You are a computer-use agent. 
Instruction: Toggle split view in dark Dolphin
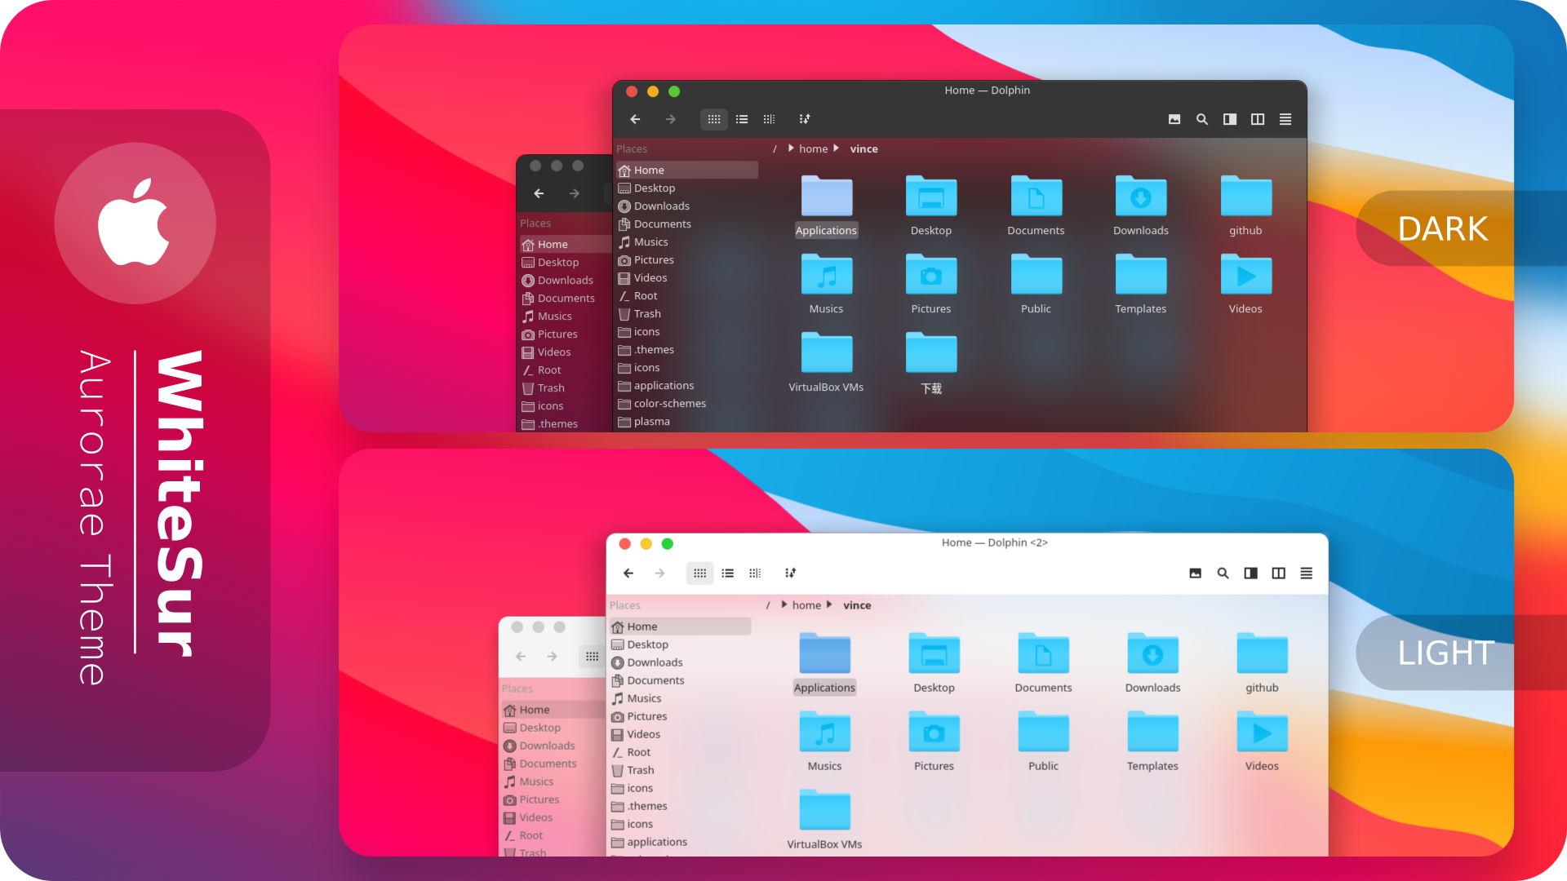(x=1258, y=119)
